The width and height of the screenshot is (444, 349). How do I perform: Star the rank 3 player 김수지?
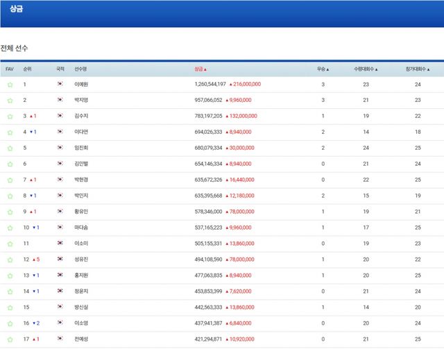pyautogui.click(x=10, y=116)
